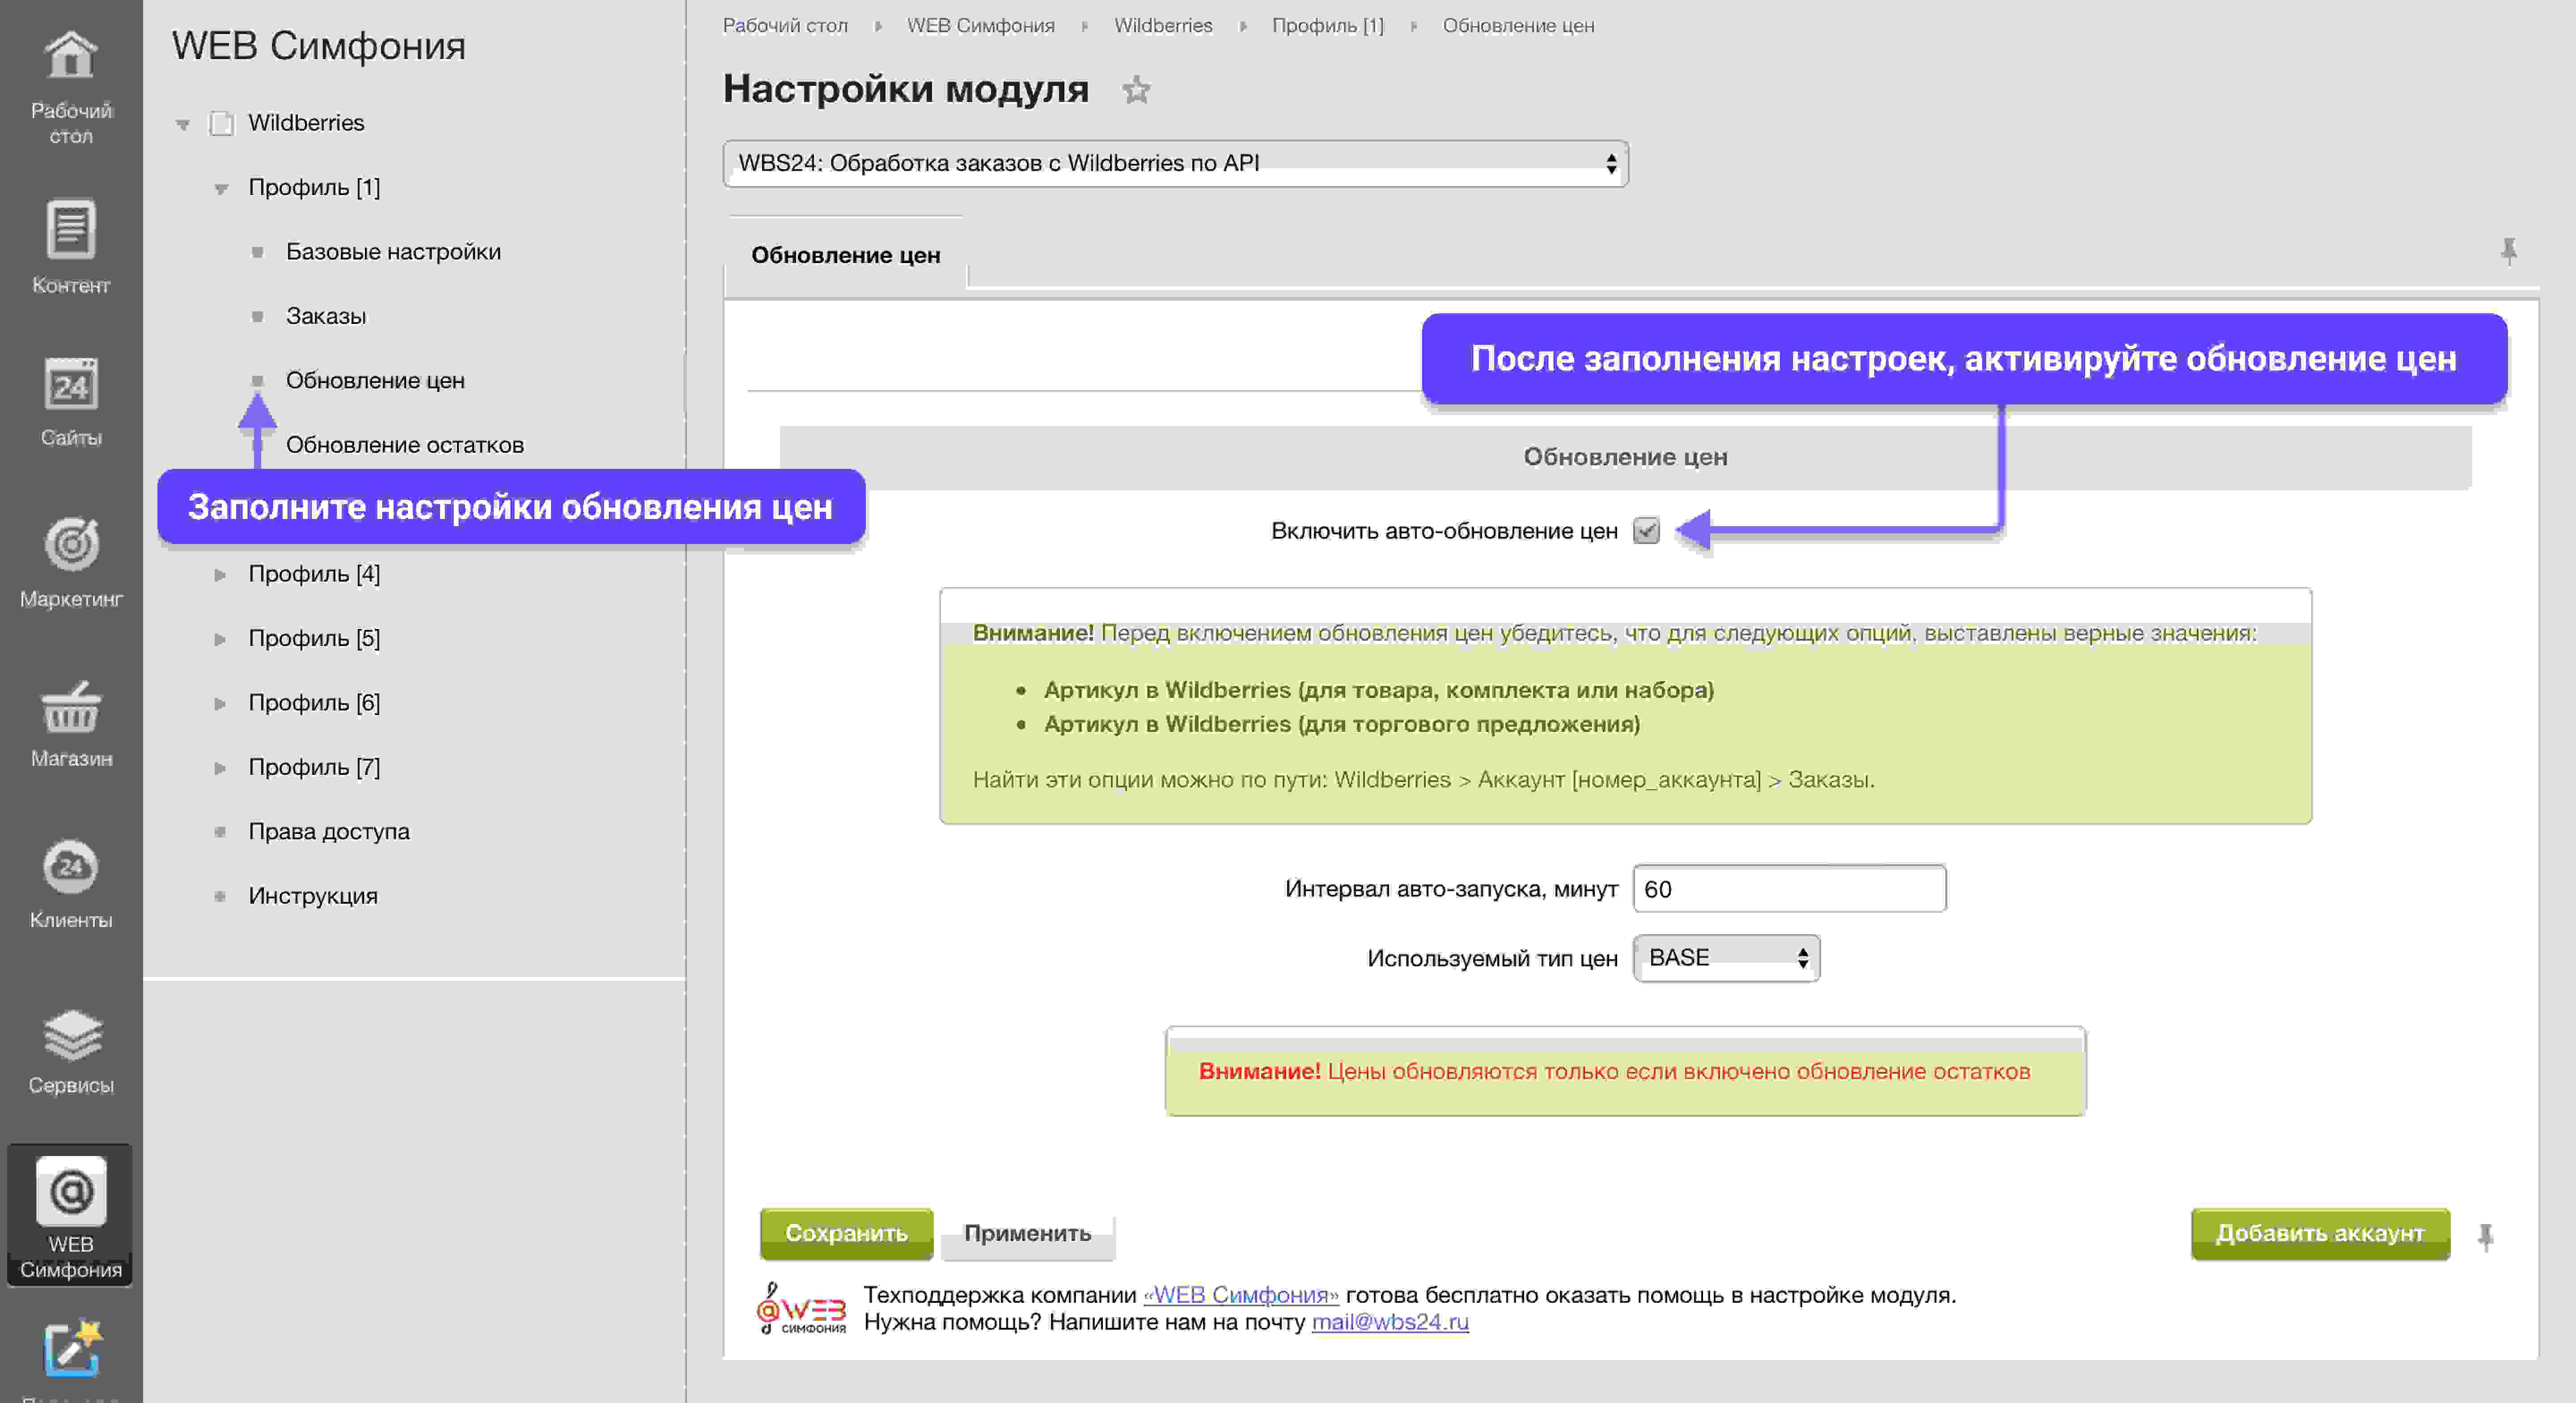
Task: Click the Добавить аккаунт button
Action: [2320, 1233]
